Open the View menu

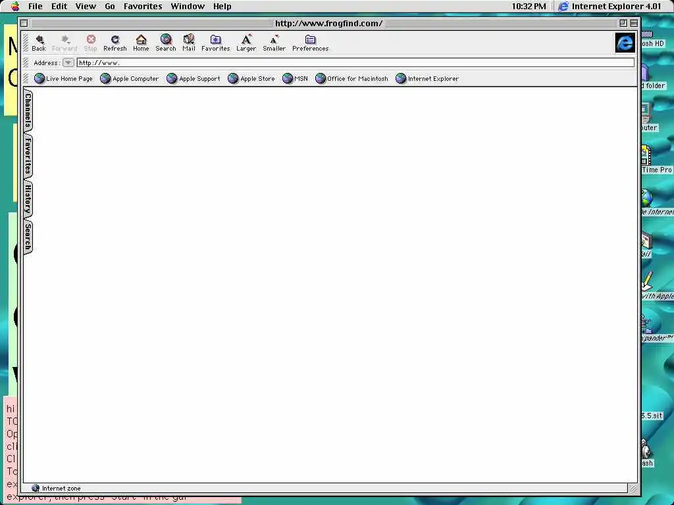pyautogui.click(x=86, y=6)
